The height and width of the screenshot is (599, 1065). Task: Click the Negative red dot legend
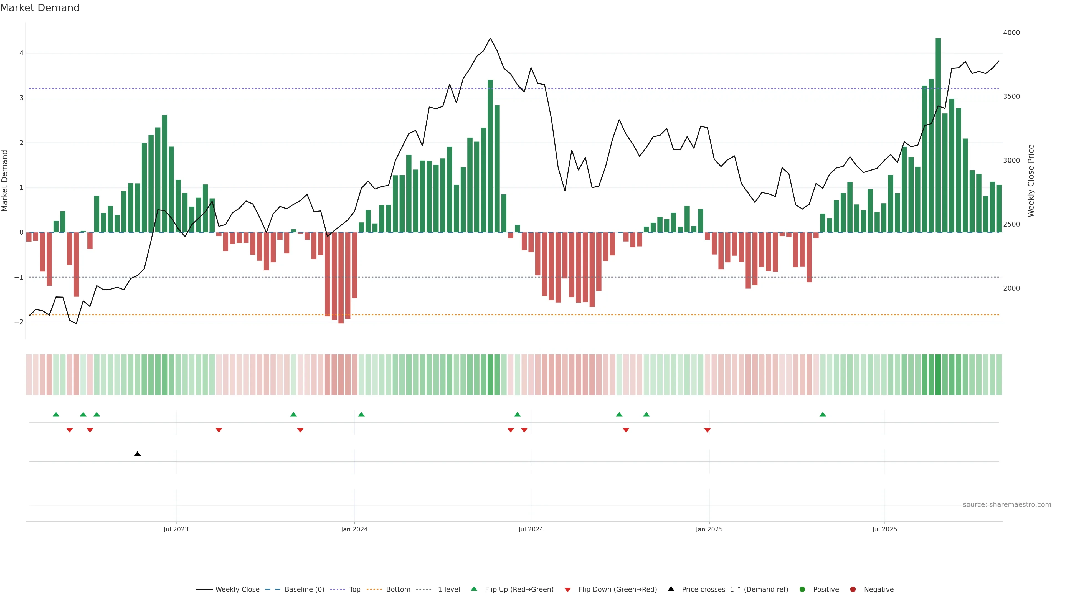click(x=853, y=589)
